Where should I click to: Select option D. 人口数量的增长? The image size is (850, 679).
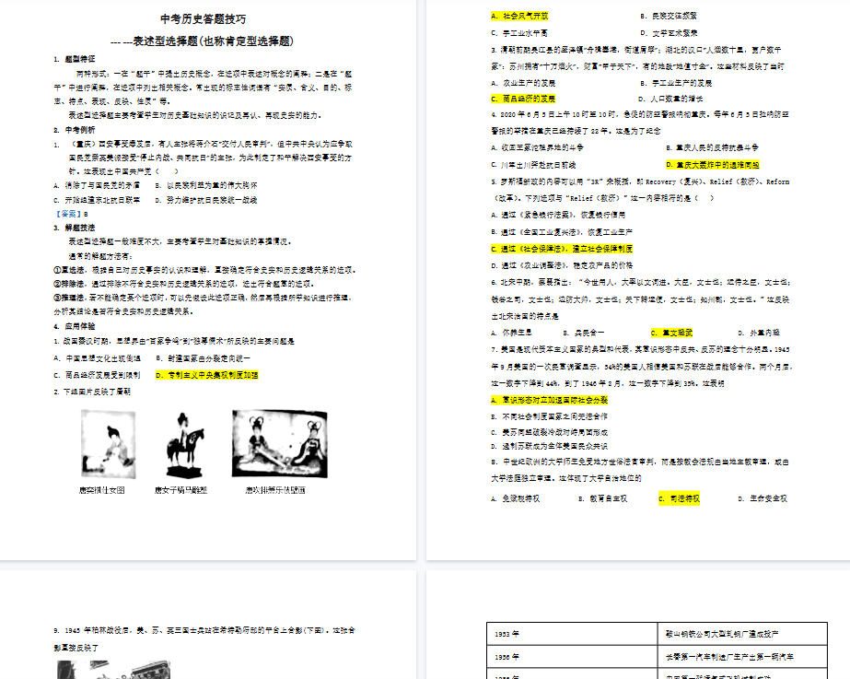[670, 99]
